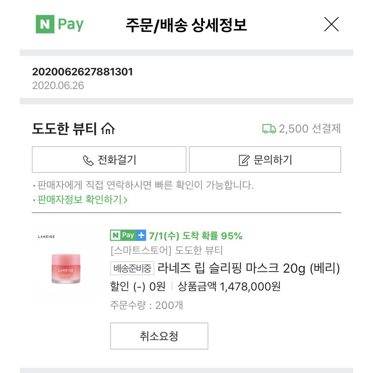The height and width of the screenshot is (373, 373).
Task: Click the 배송준비중 status badge
Action: [x=132, y=268]
